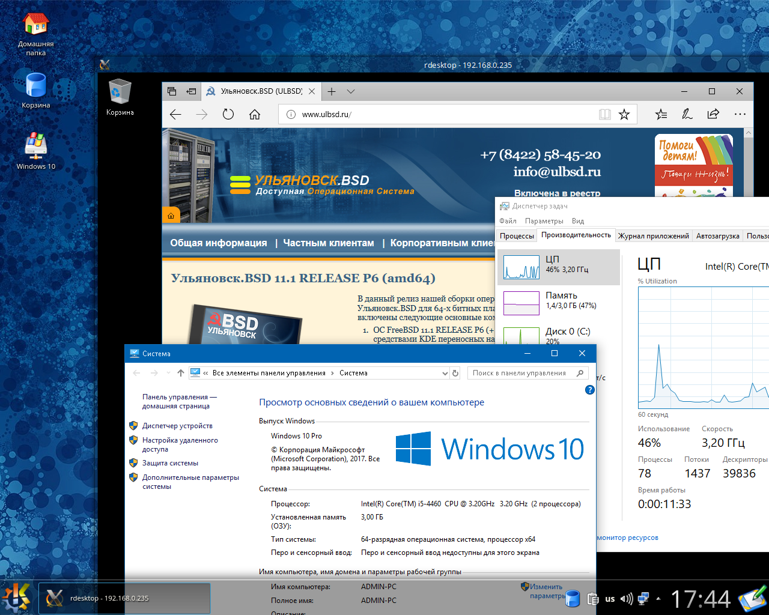Image resolution: width=769 pixels, height=615 pixels.
Task: Open the Параметры menu in Task Manager
Action: [x=544, y=221]
